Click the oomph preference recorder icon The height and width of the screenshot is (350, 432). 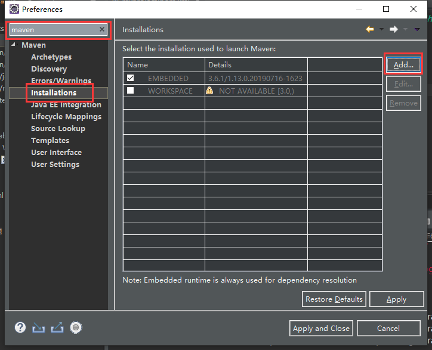click(76, 327)
